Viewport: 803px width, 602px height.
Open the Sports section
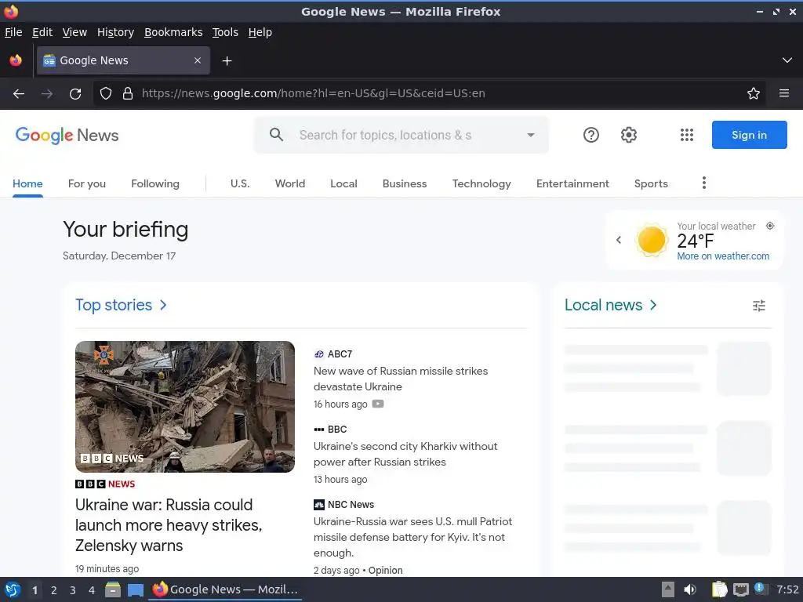(x=651, y=183)
